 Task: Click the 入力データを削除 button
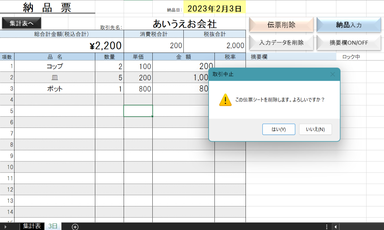pos(281,43)
